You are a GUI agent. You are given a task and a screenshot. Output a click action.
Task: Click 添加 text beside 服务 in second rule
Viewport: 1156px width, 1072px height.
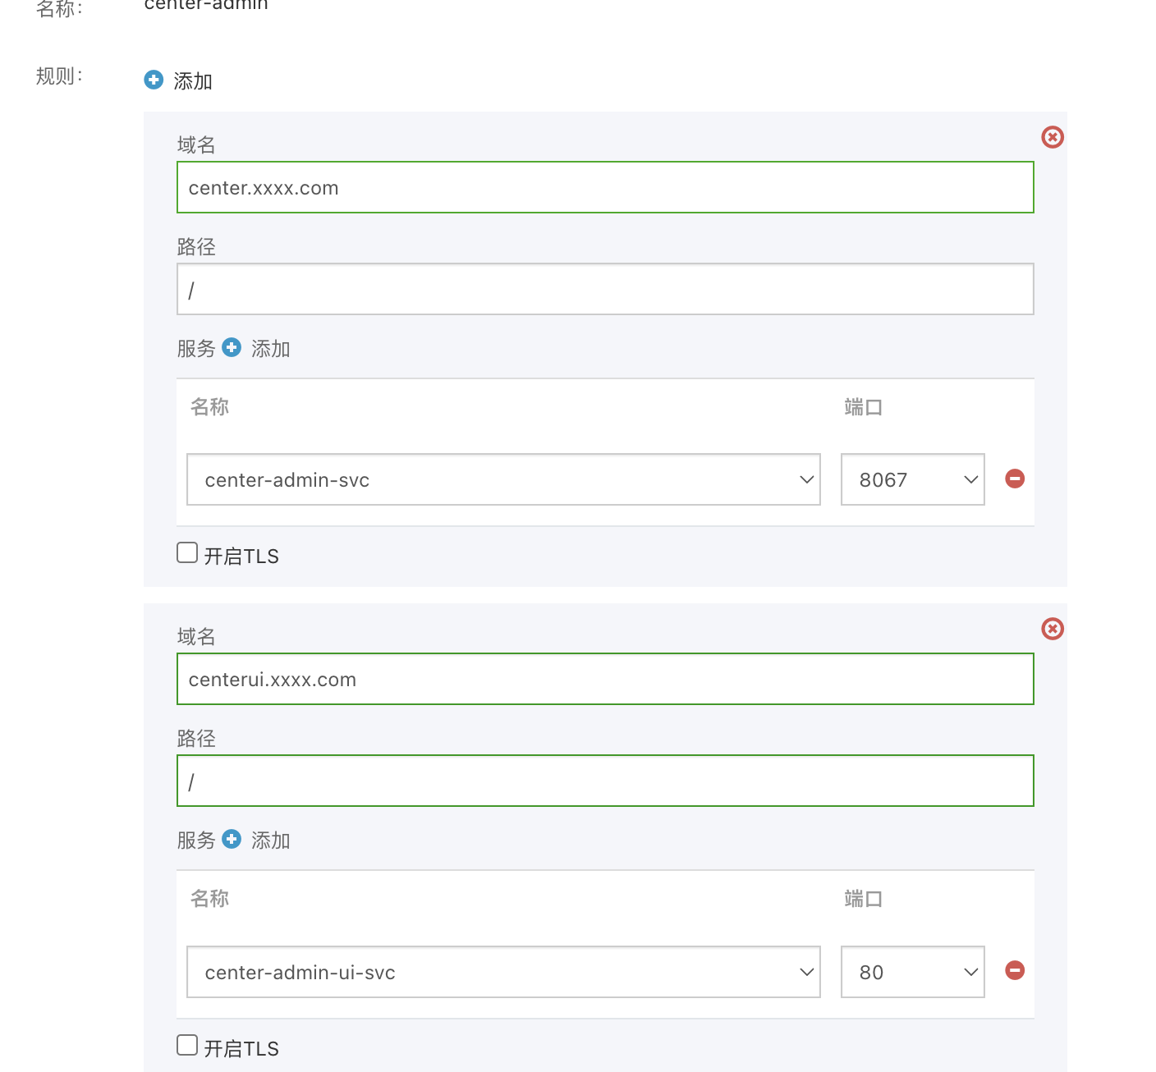(x=271, y=841)
